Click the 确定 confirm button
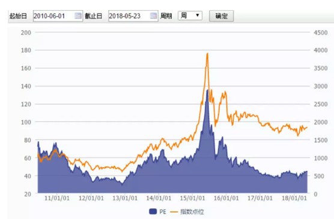 pyautogui.click(x=221, y=16)
